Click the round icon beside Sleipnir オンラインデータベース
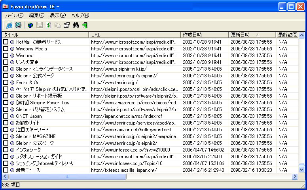The image size is (307, 190). coord(12,69)
